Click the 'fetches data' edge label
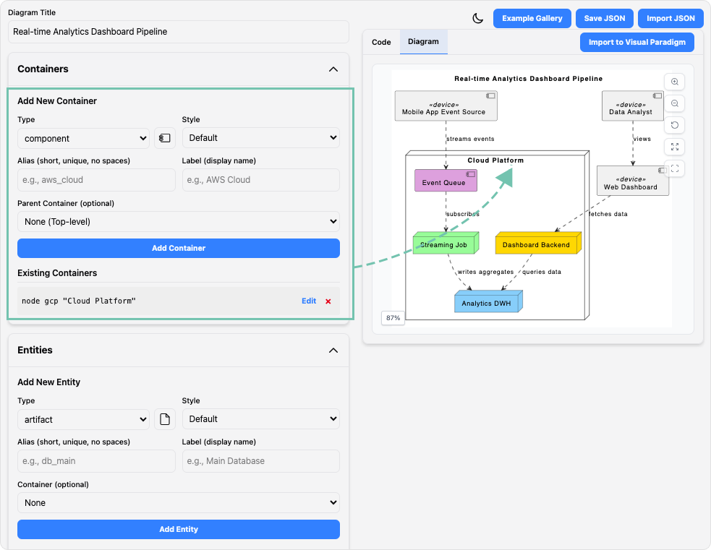Viewport: 711px width, 550px height. (x=608, y=215)
